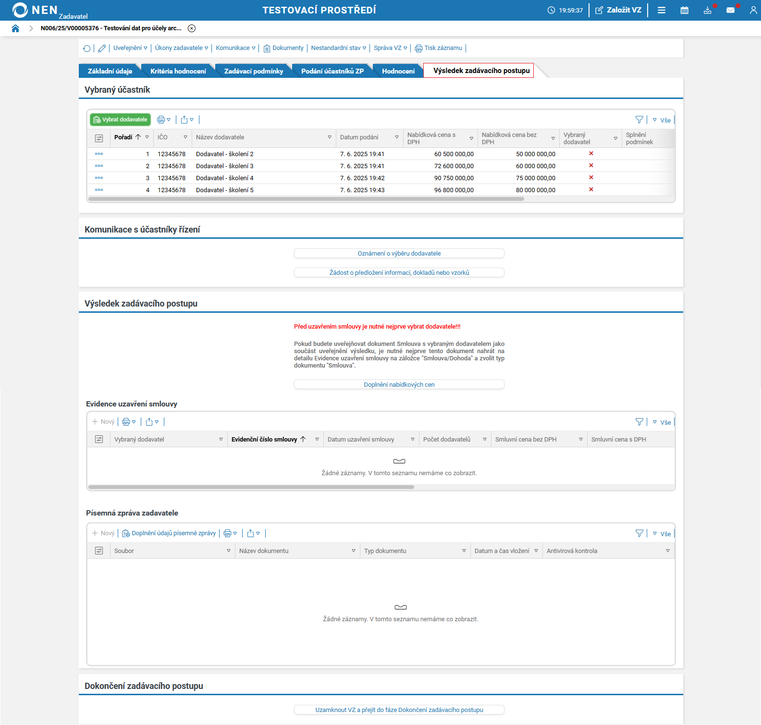Switch to the Hodnocení tab
The image size is (761, 725).
(x=398, y=71)
